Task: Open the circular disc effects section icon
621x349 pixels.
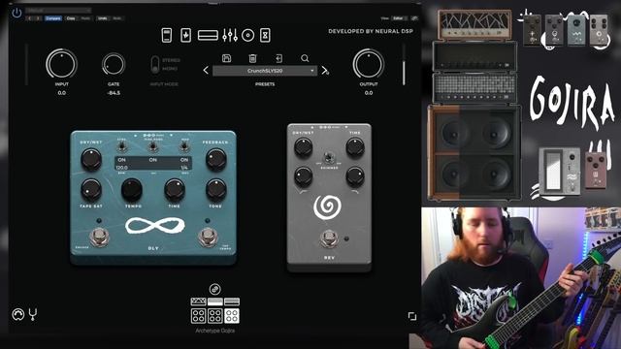Action: pyautogui.click(x=248, y=36)
